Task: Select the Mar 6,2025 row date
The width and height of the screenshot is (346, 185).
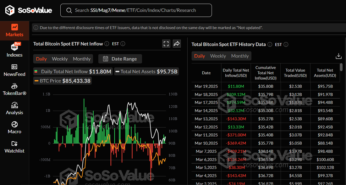Action: click(x=206, y=159)
